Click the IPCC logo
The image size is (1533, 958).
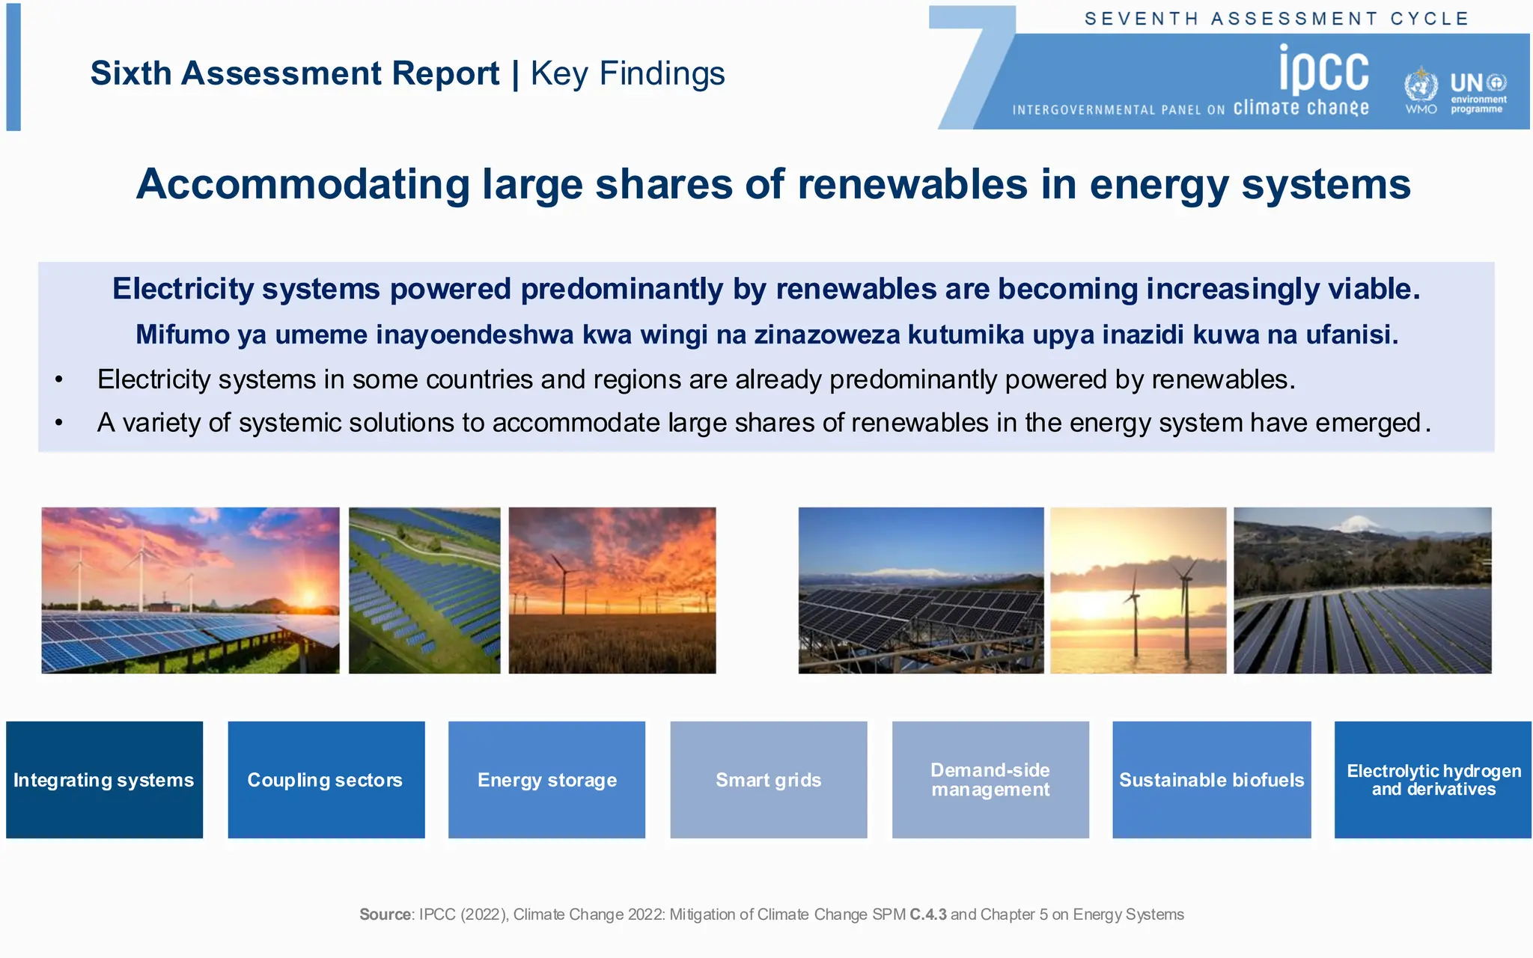1323,70
